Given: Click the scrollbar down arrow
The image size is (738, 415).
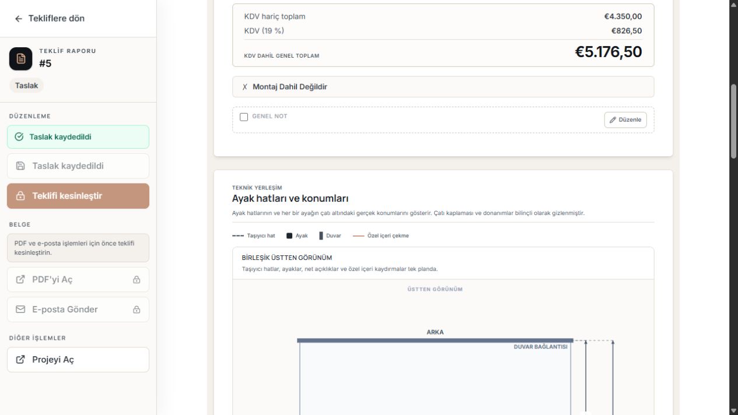Looking at the screenshot, I should click(734, 410).
